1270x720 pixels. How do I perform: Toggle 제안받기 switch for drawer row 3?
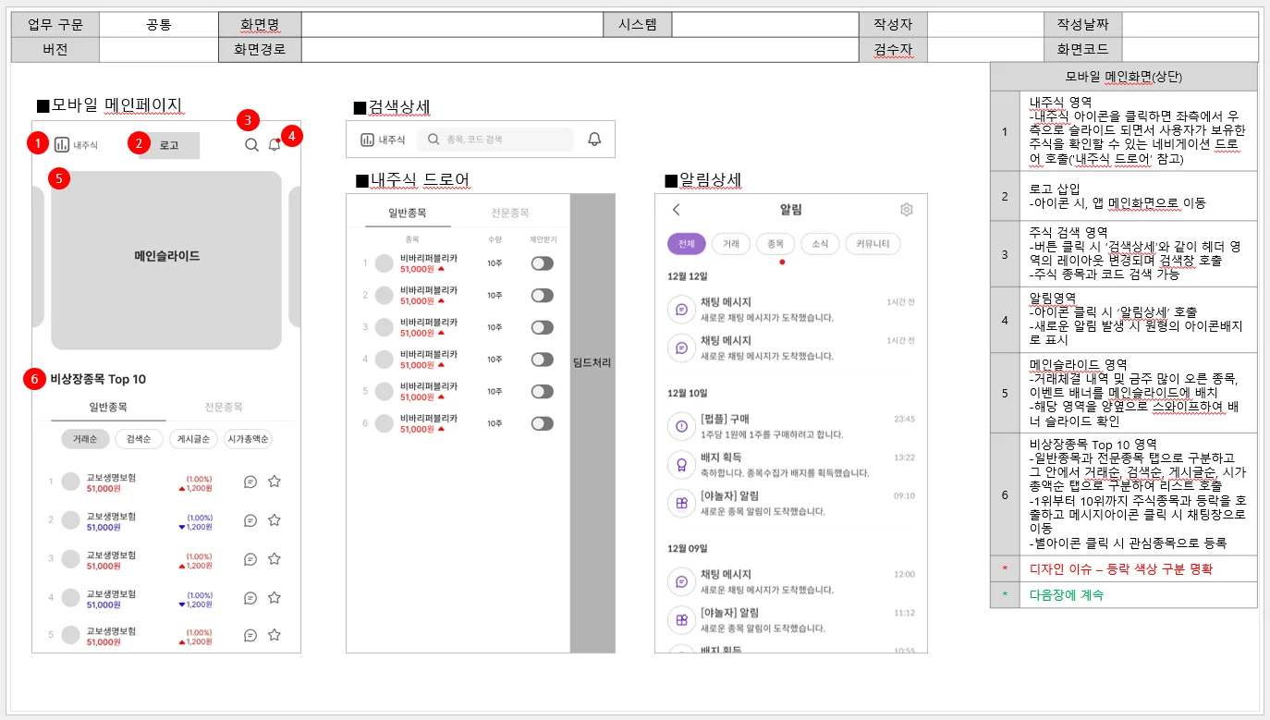[x=543, y=327]
